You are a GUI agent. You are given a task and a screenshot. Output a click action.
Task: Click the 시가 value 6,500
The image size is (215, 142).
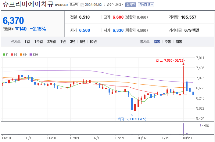coord(84,30)
